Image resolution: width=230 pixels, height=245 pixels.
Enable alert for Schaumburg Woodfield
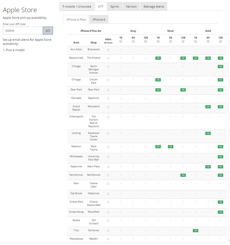pos(108,212)
